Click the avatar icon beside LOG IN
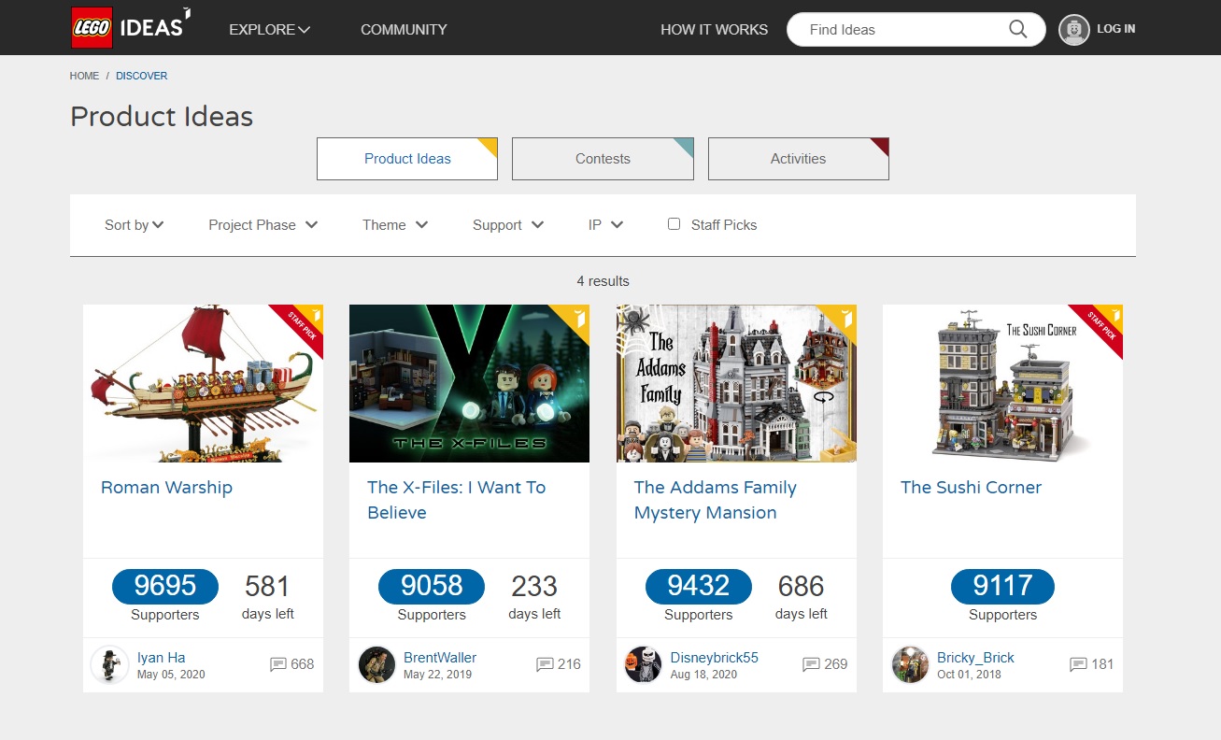This screenshot has height=740, width=1221. coord(1073,29)
